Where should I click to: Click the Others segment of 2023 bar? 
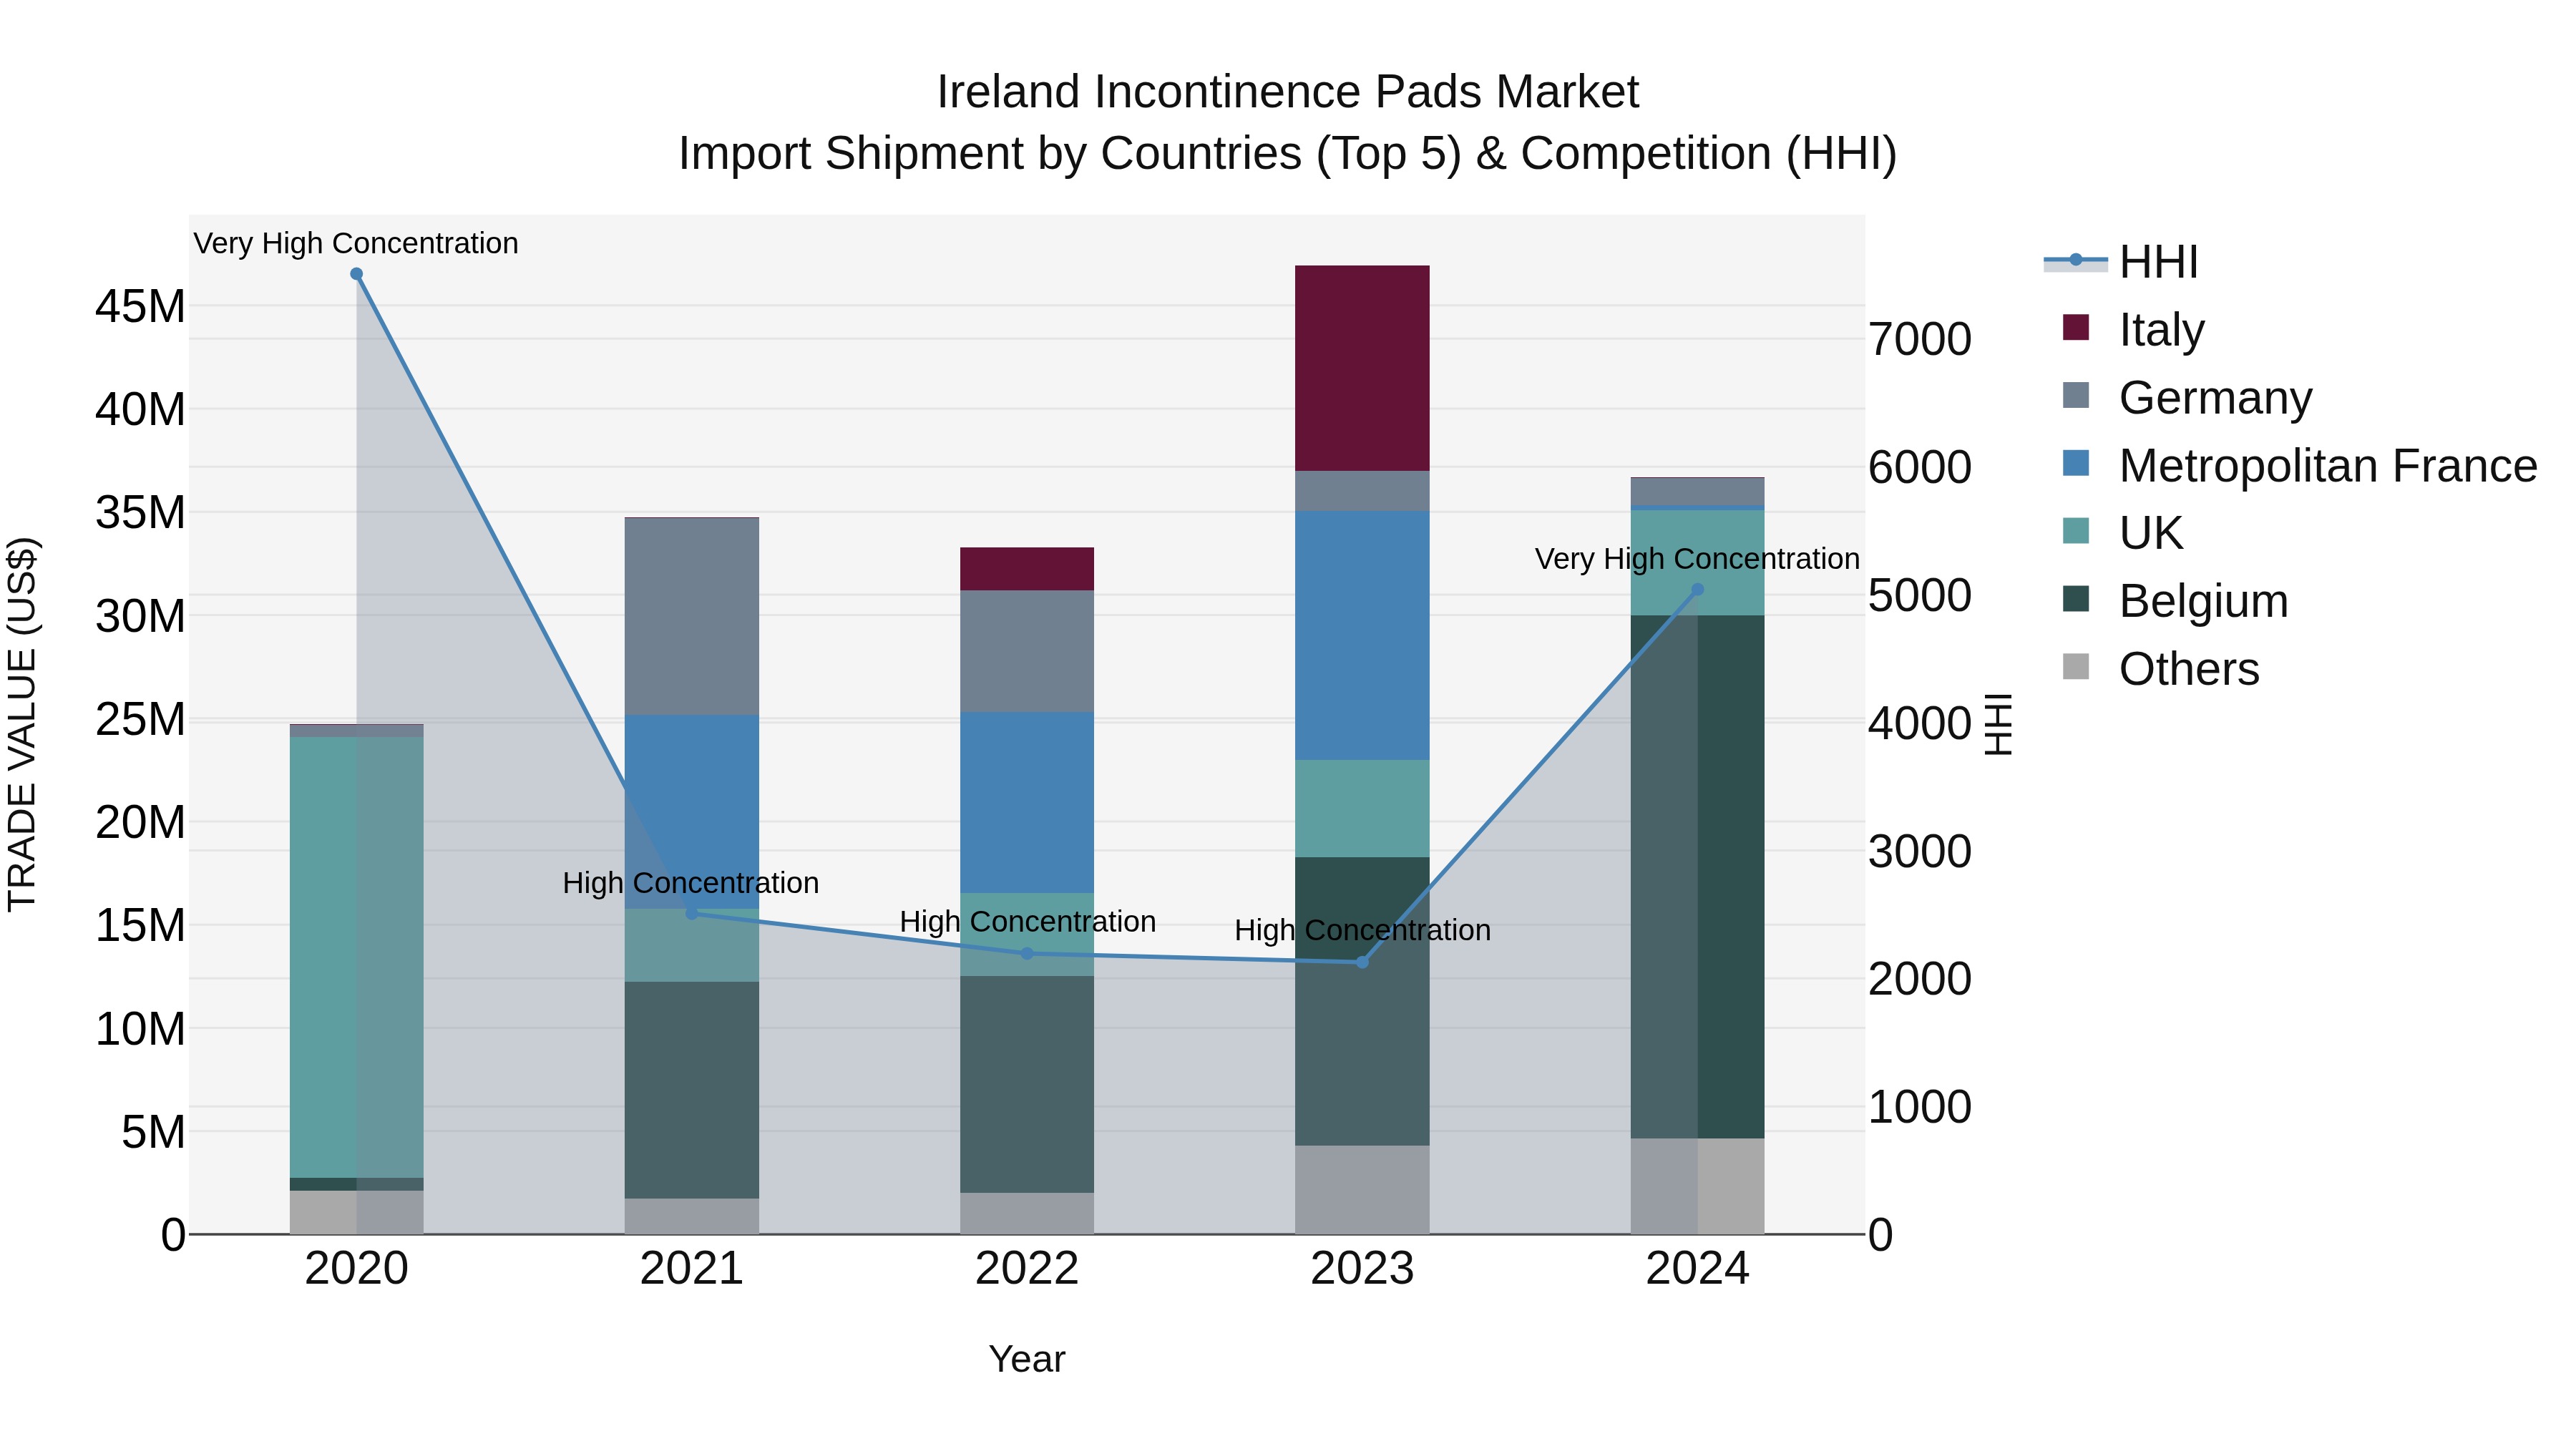coord(1362,1190)
